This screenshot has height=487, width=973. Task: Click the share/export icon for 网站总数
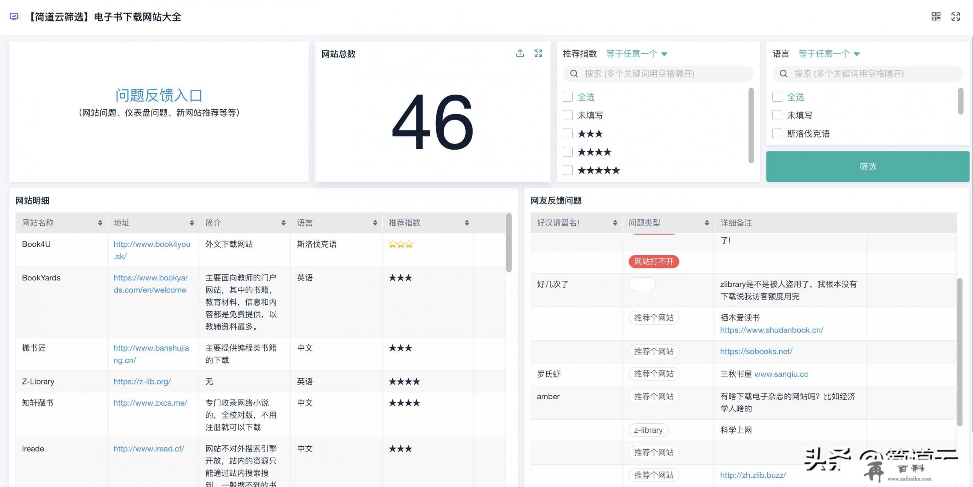pos(520,54)
